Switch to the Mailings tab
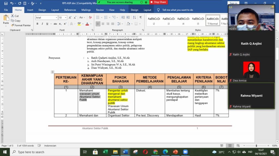 pos(86,10)
